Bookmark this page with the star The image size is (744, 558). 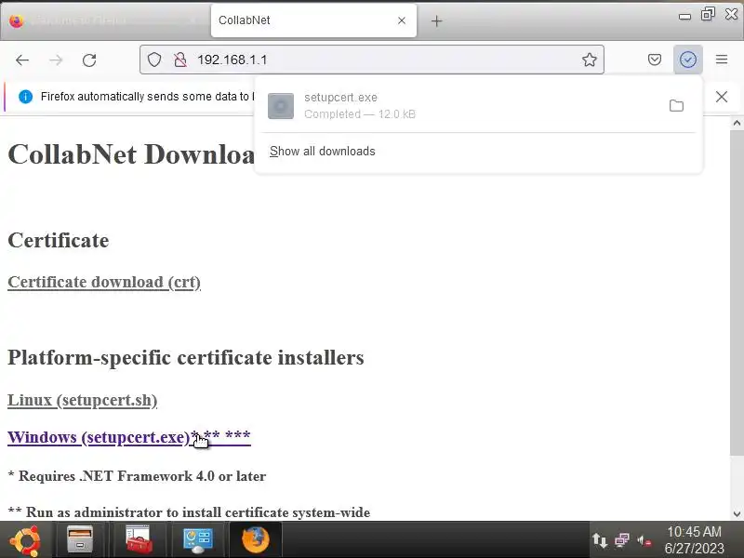pos(590,60)
